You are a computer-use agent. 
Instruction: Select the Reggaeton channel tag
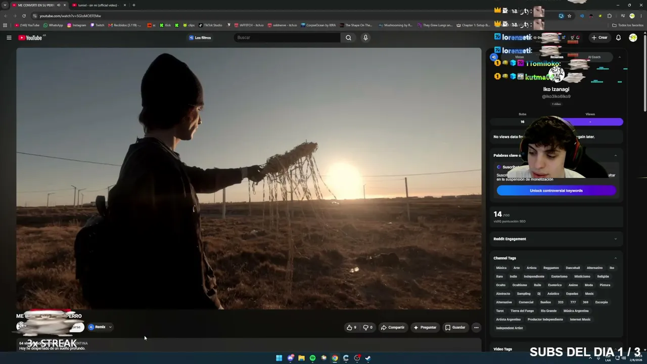point(551,268)
